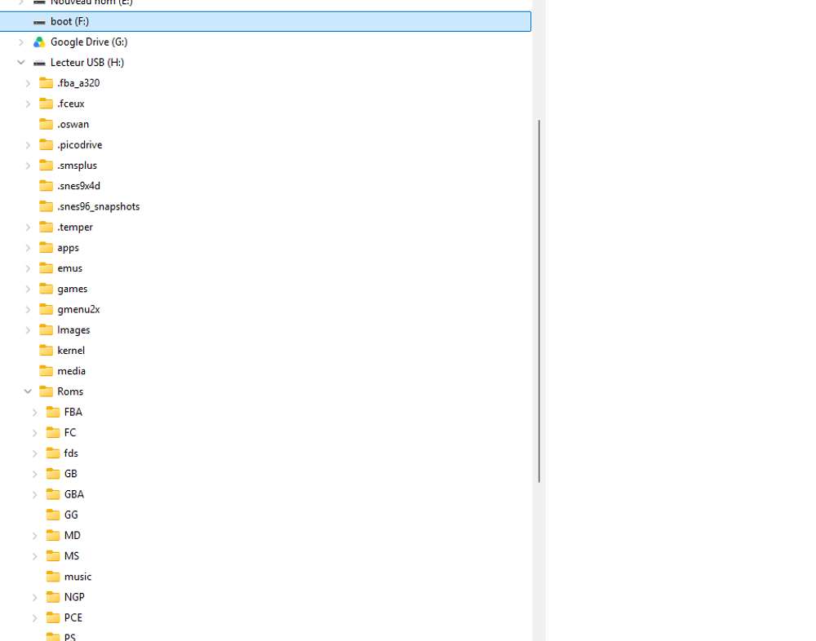Expand the FC subfolder

tap(35, 433)
